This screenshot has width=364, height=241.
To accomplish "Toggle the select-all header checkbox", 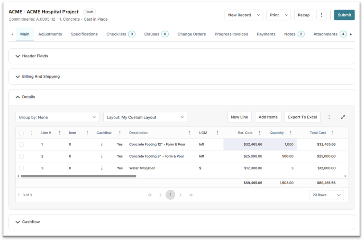I will [x=21, y=133].
